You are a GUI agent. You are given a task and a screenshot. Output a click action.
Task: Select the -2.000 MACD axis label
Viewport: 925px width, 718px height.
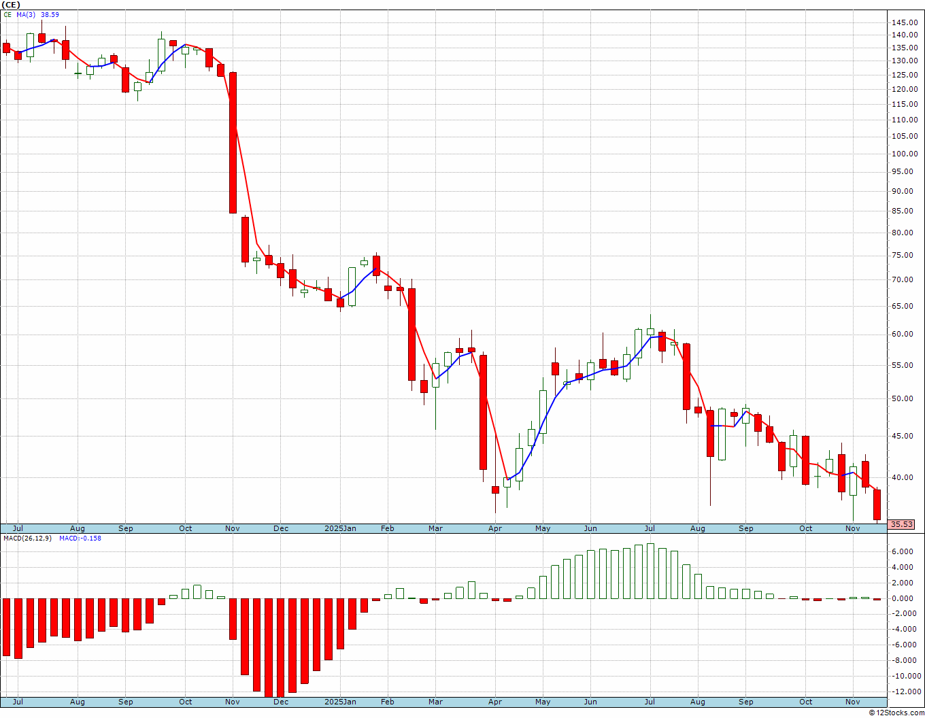[x=904, y=613]
